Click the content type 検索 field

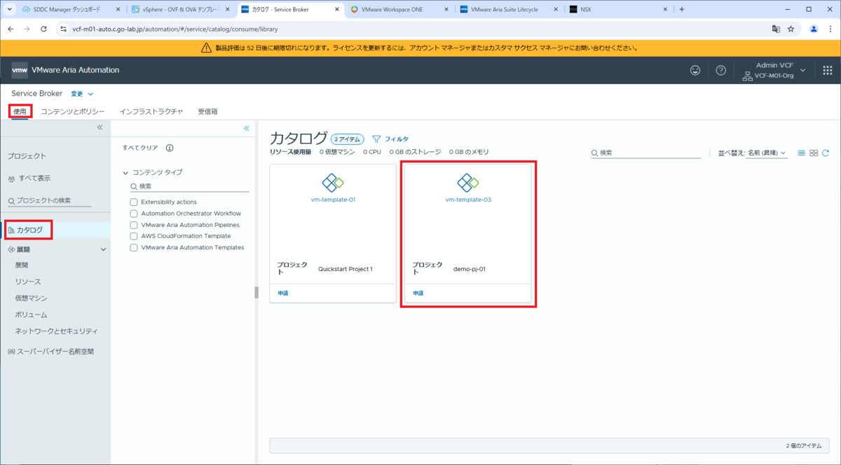pyautogui.click(x=189, y=186)
